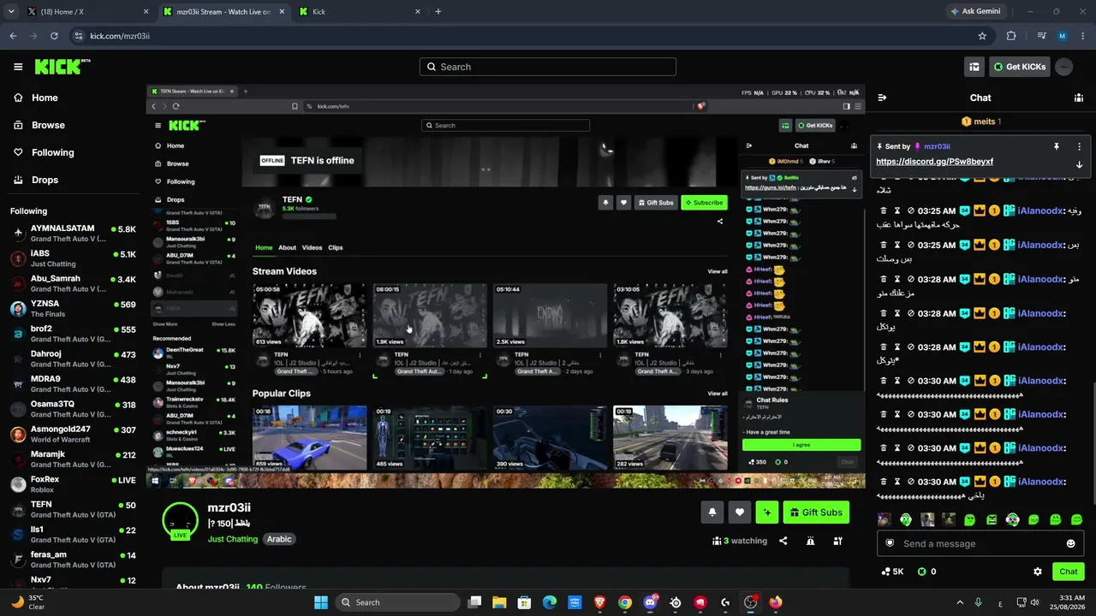Click the 3 watching viewer count
Screen dimensions: 1096x616
pos(739,541)
